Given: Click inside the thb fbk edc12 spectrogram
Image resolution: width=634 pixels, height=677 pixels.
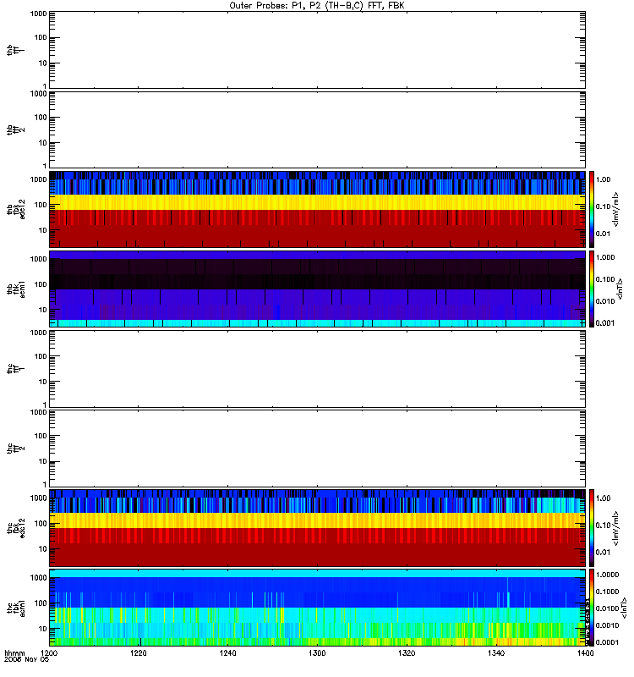Looking at the screenshot, I should coord(318,209).
